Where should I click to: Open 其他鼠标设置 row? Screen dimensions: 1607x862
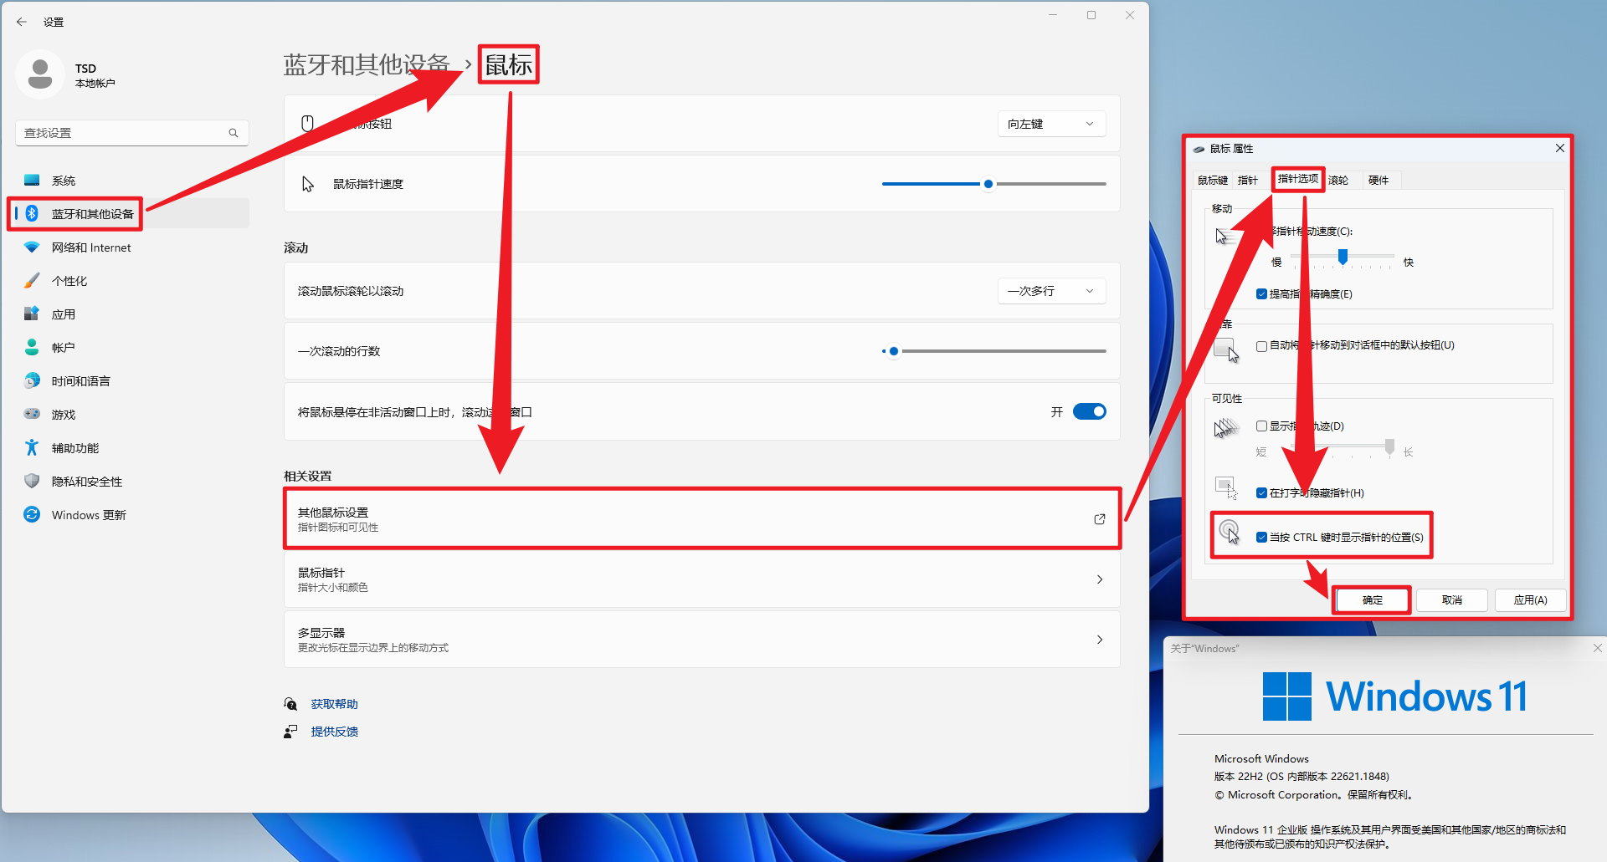click(701, 519)
